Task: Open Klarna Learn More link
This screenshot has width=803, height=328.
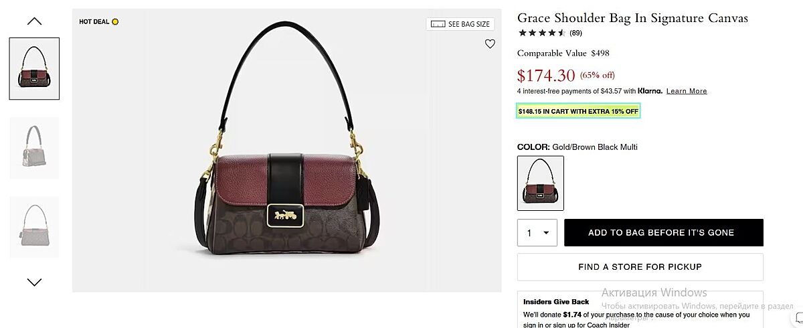Action: pos(687,91)
